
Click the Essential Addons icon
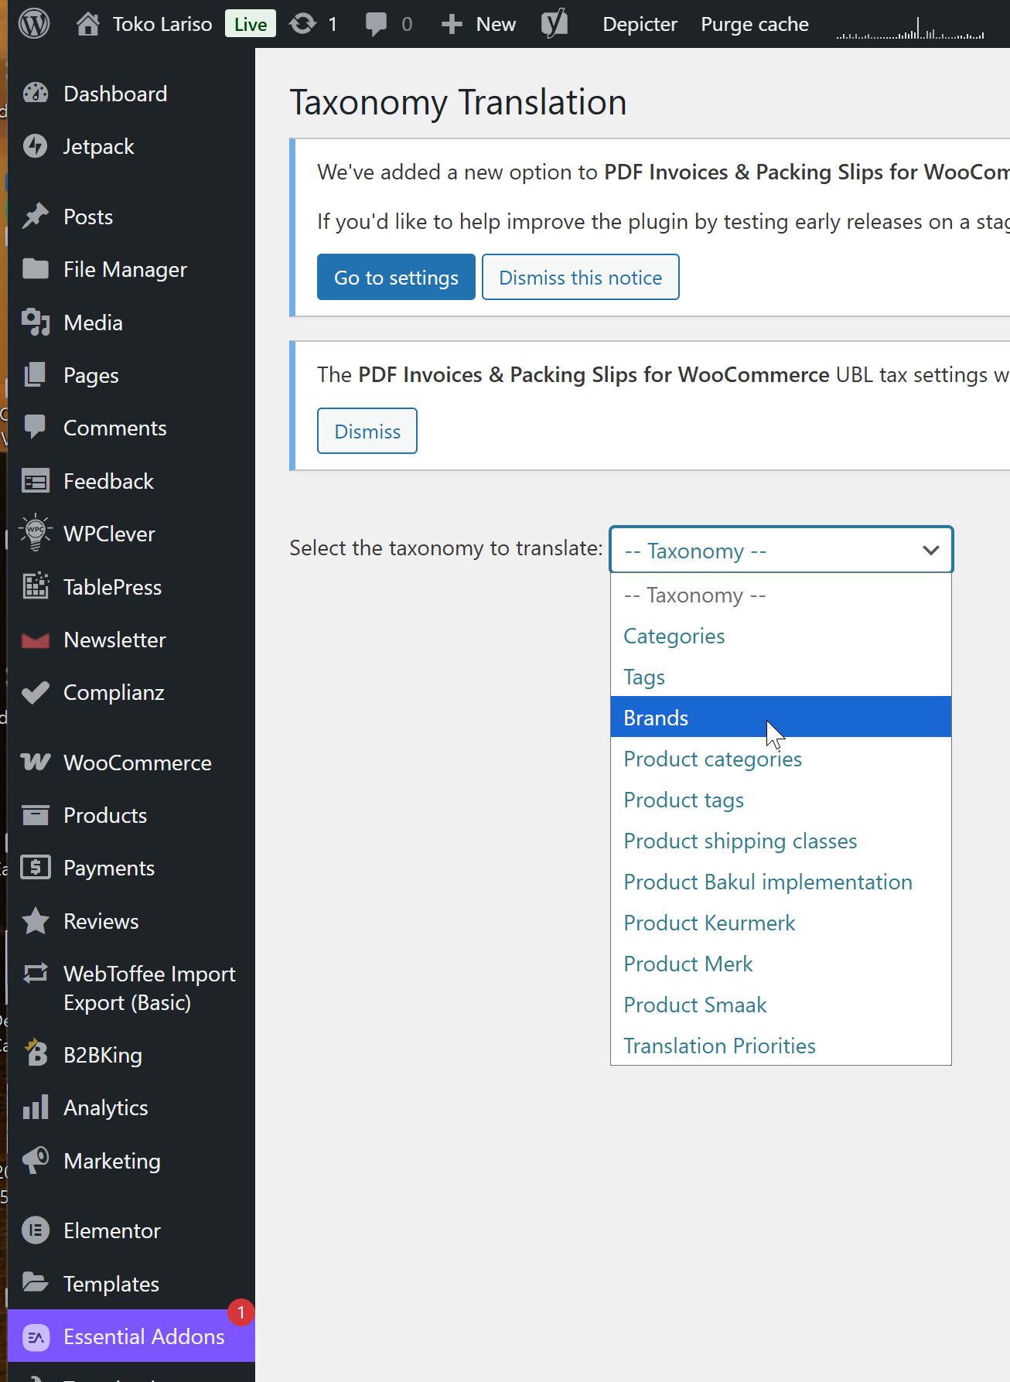tap(36, 1337)
